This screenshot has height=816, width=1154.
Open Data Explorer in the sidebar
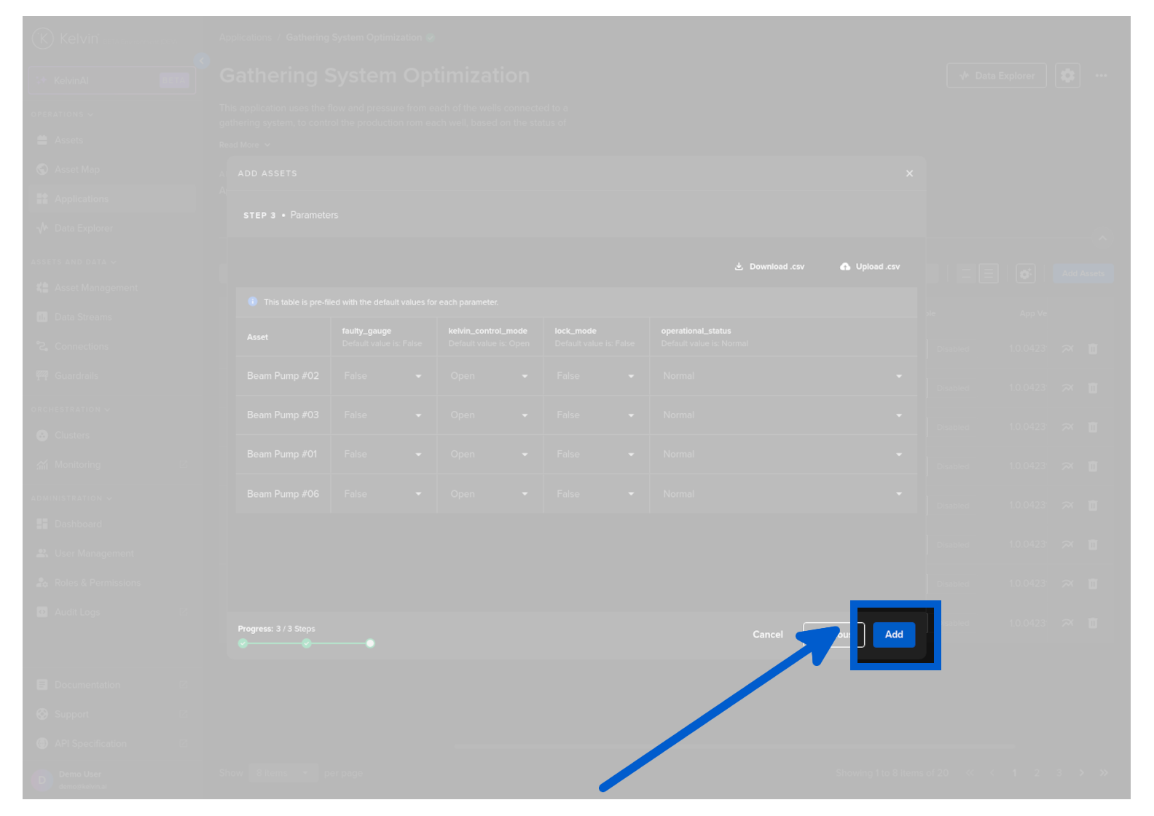tap(83, 228)
